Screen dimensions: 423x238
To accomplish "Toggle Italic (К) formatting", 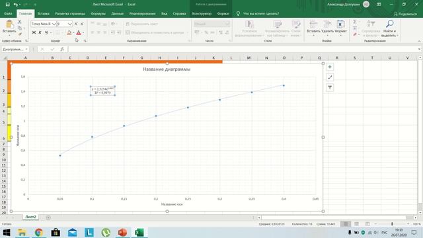I will [40, 32].
